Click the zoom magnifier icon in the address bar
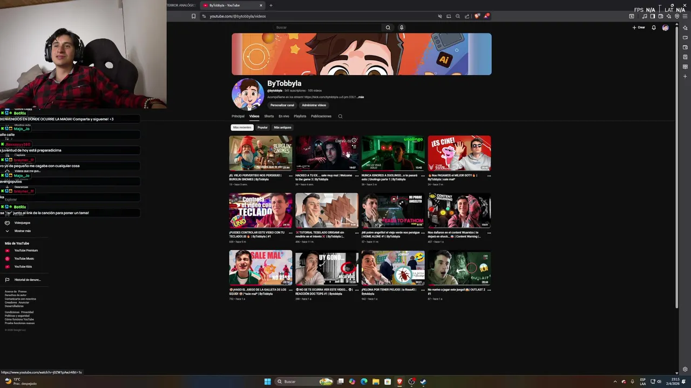691x388 pixels. [x=458, y=16]
